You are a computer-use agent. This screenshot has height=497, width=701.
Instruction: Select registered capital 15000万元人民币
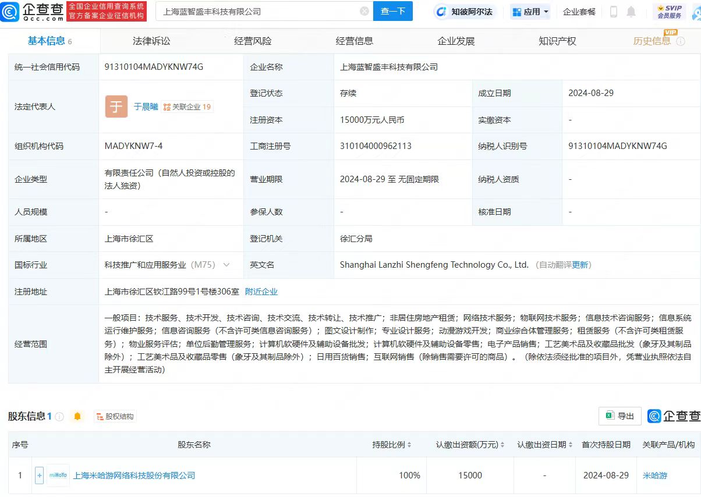click(x=372, y=120)
